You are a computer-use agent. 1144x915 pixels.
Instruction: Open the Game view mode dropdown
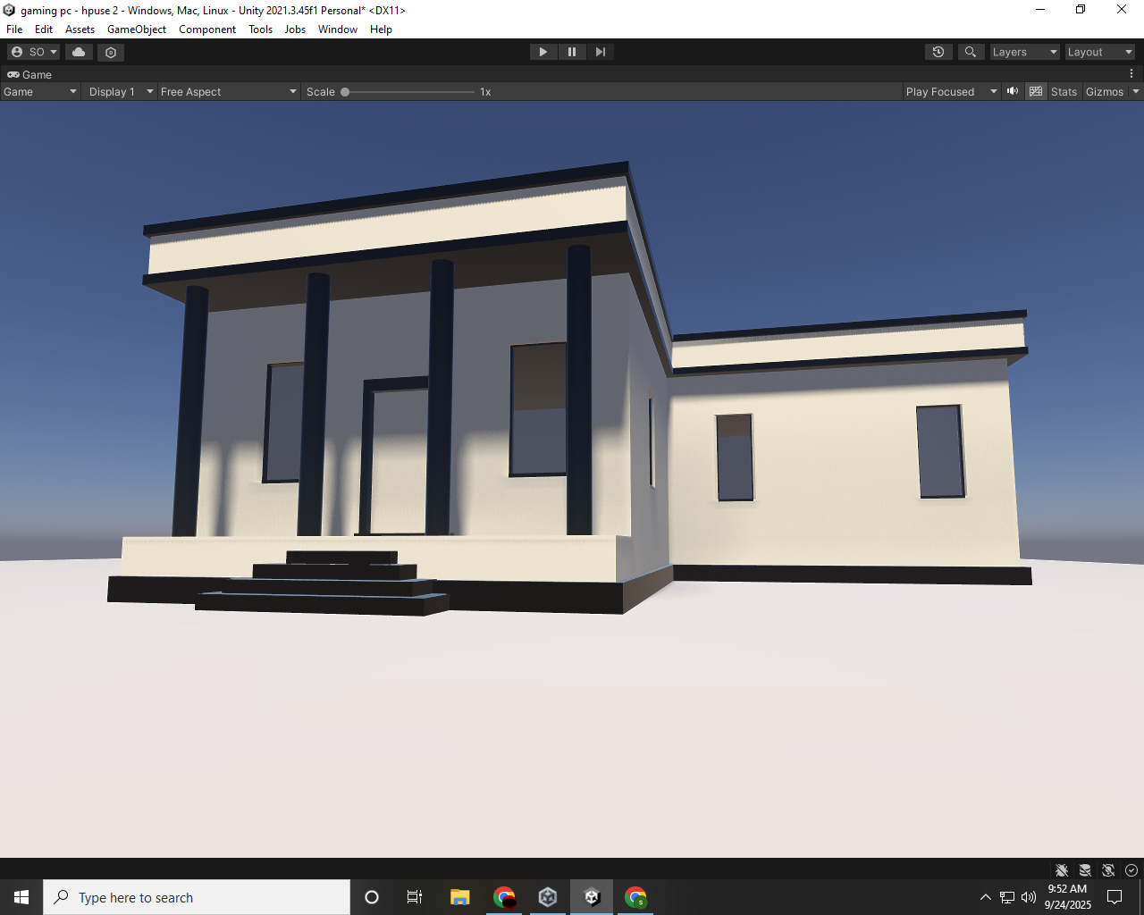click(x=40, y=91)
